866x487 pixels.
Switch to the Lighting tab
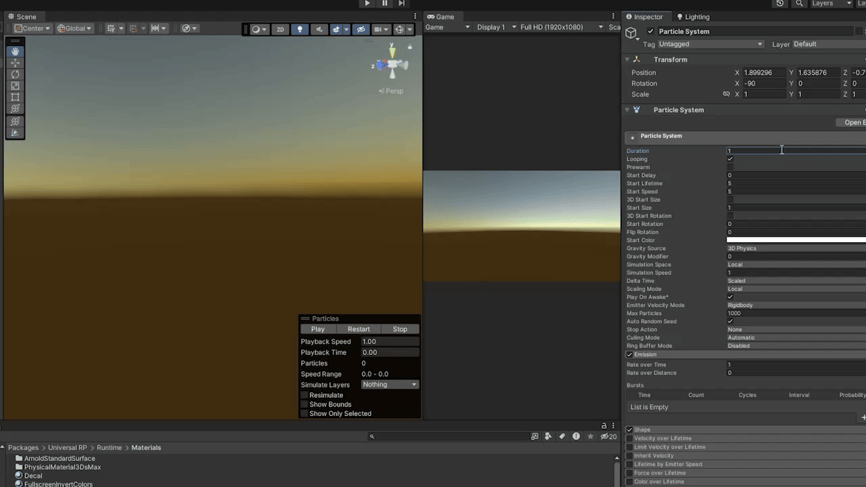[x=693, y=17]
